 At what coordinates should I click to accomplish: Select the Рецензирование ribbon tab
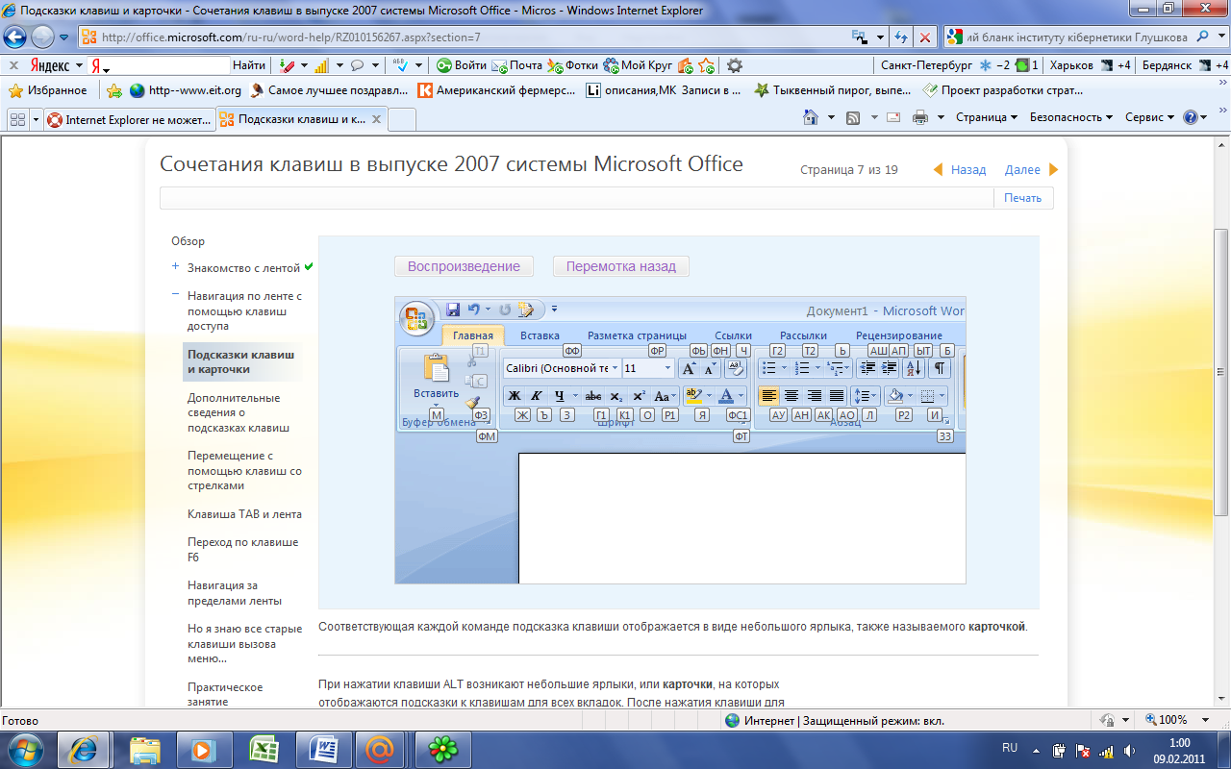click(898, 335)
